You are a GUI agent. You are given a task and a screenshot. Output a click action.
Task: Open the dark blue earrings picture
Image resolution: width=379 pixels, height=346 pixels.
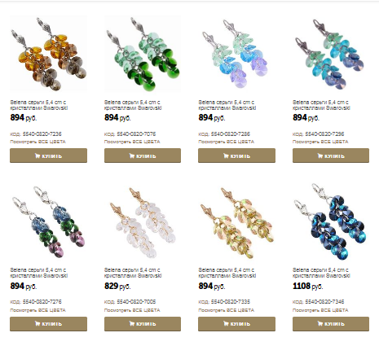point(331,222)
